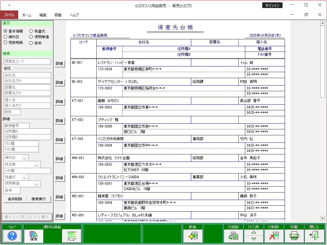327x245 pixels.
Task: Click 詳細 button for IB-001 row
Action: point(59,63)
